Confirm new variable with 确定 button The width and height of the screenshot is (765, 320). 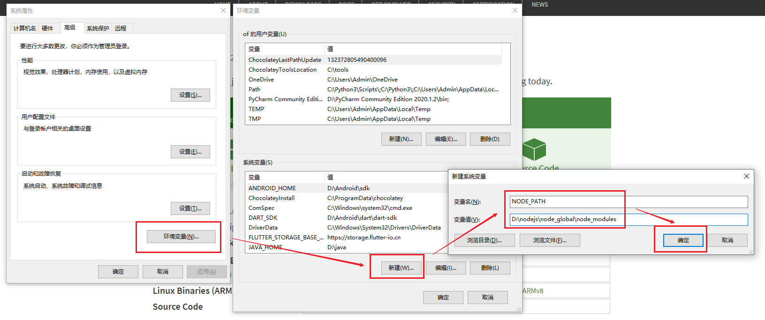[683, 240]
